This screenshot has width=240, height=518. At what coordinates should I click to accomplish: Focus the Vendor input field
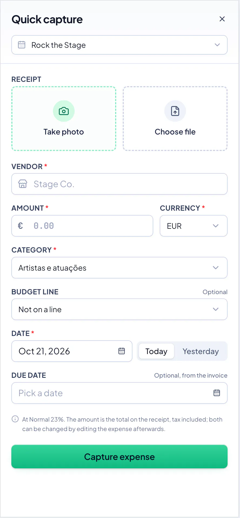pyautogui.click(x=119, y=184)
